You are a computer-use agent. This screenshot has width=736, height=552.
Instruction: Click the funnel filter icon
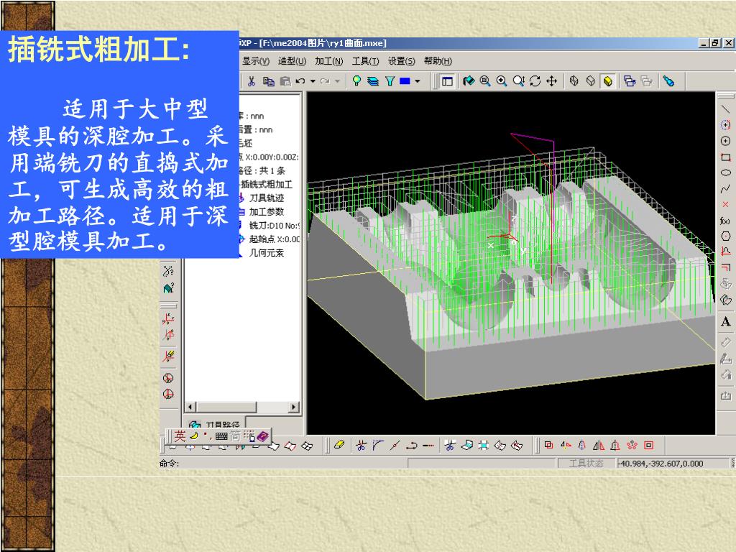point(390,81)
